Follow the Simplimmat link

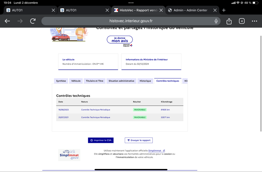(x=157, y=151)
